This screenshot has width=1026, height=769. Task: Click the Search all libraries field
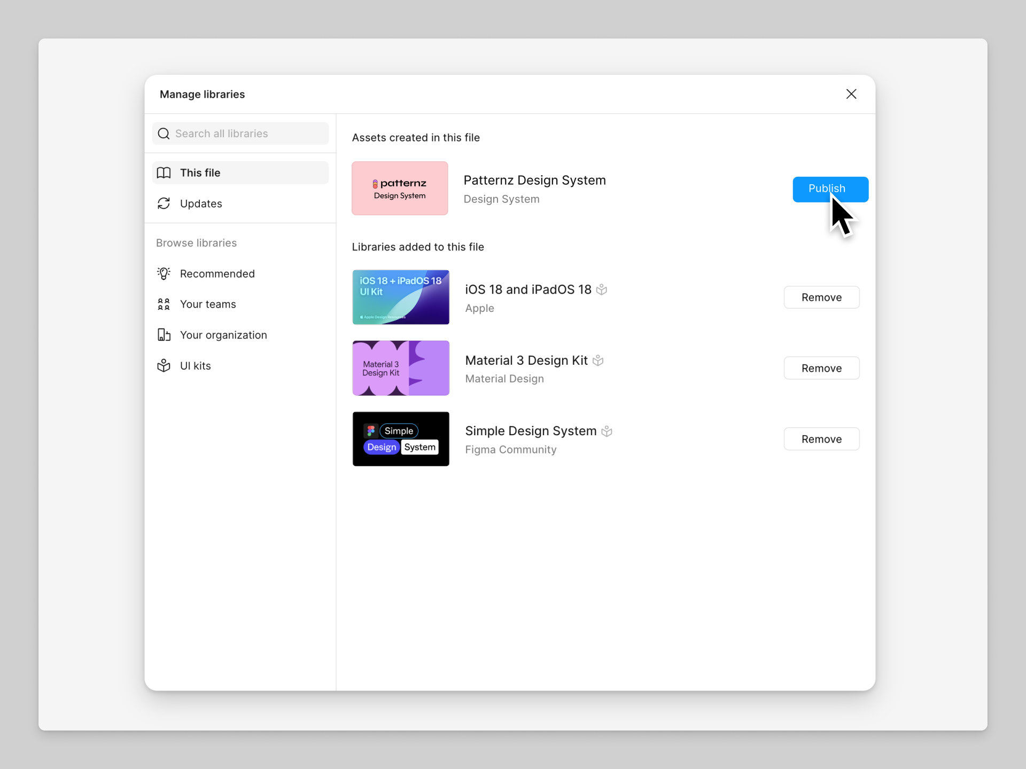click(x=240, y=134)
